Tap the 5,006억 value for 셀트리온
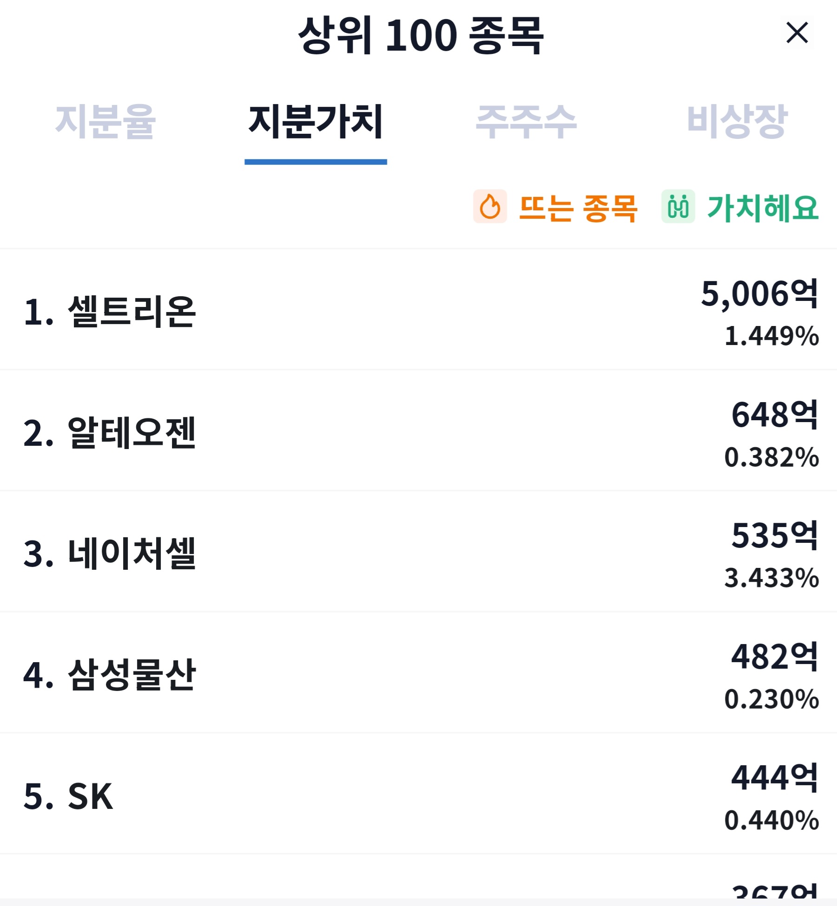Image resolution: width=837 pixels, height=906 pixels. point(759,293)
